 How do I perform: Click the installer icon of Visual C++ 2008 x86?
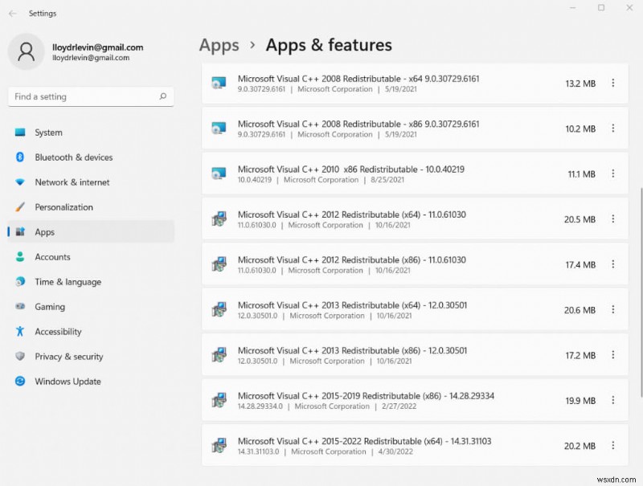(219, 129)
